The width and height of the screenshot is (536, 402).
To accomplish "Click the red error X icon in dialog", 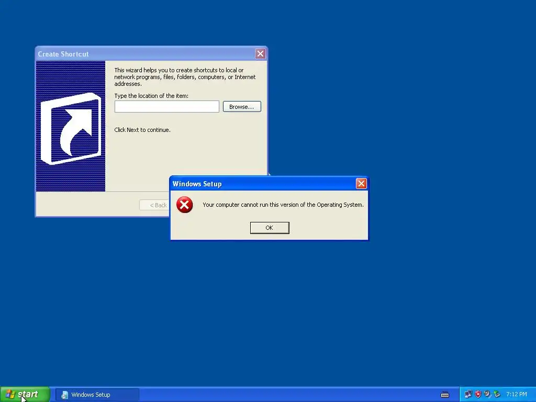I will pyautogui.click(x=184, y=205).
